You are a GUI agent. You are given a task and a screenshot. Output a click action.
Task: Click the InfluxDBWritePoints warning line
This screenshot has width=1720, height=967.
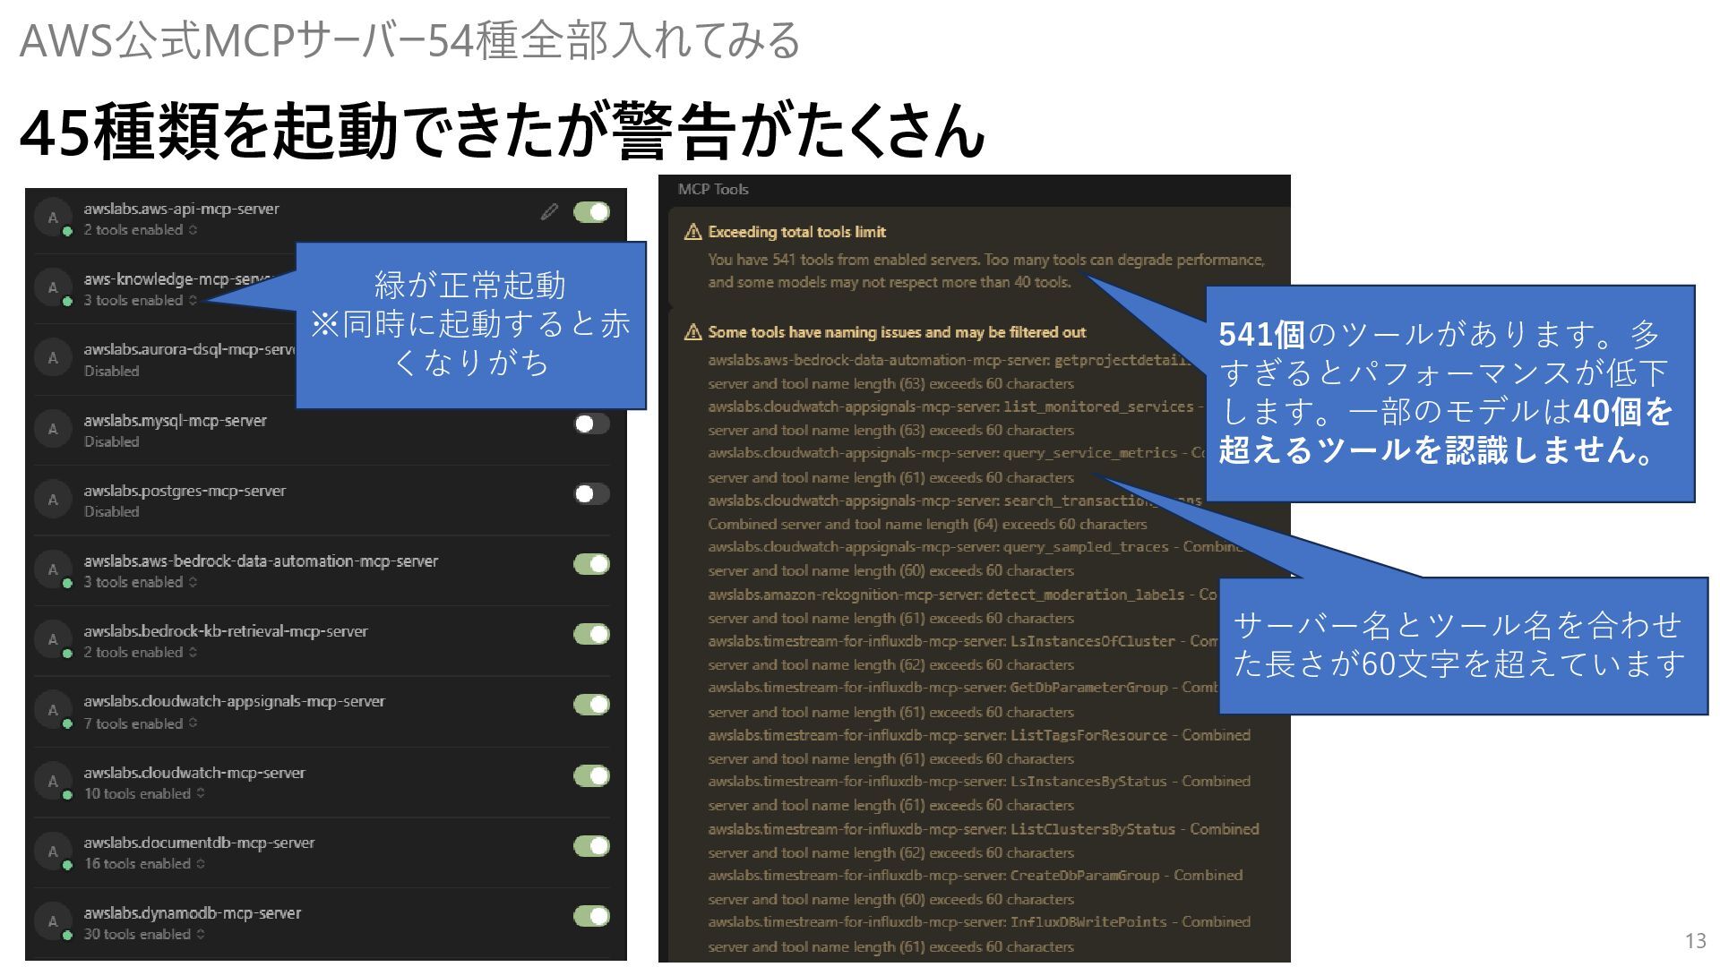click(x=979, y=934)
